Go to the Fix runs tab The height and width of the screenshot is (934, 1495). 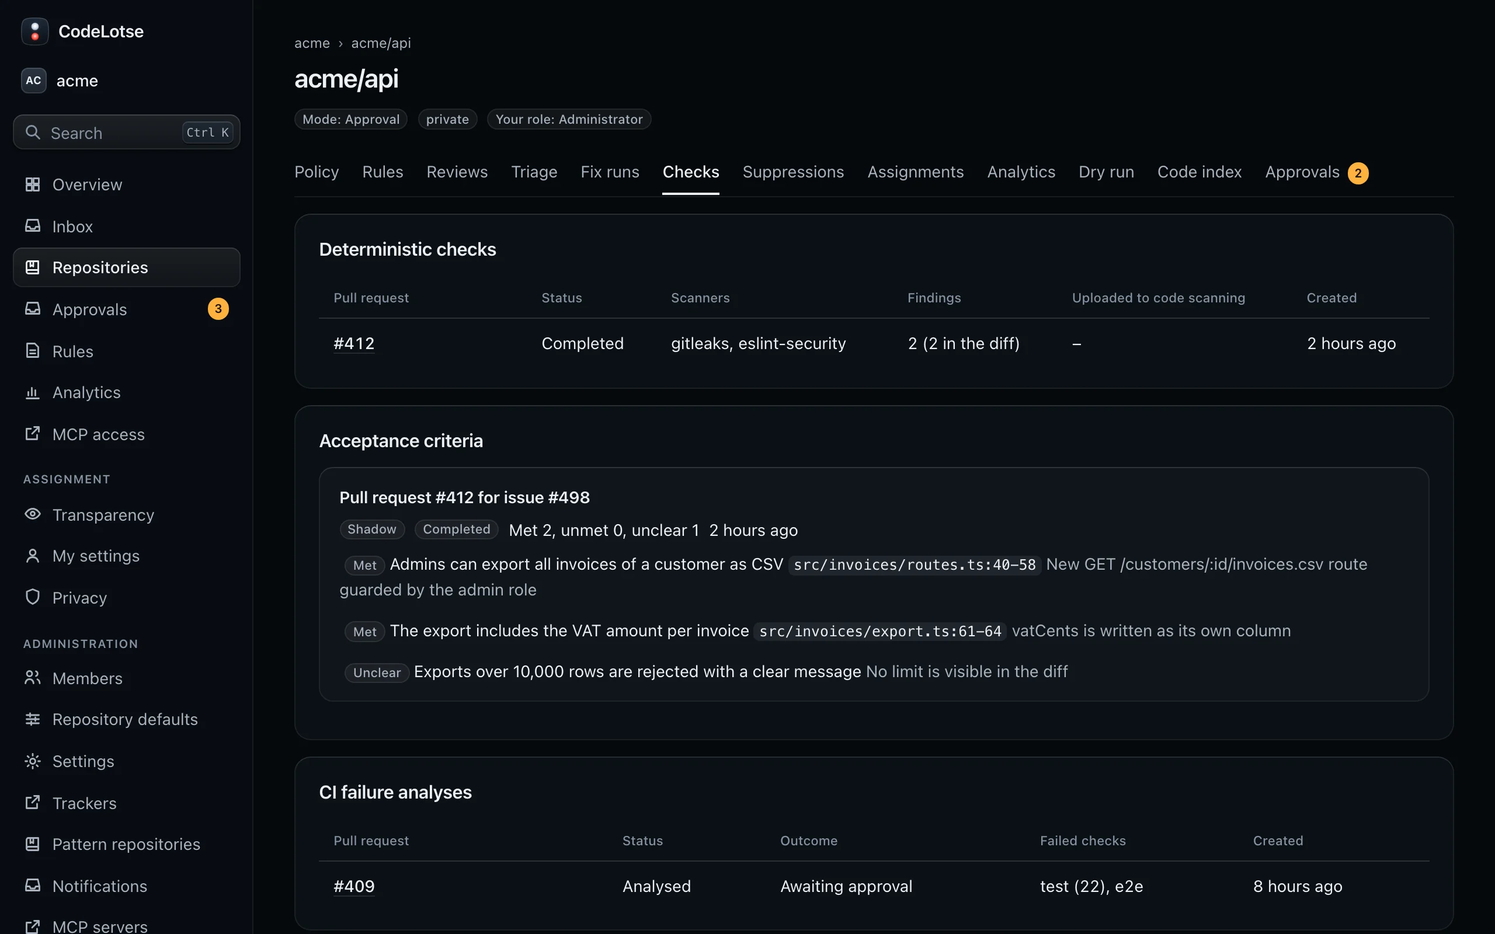point(610,172)
